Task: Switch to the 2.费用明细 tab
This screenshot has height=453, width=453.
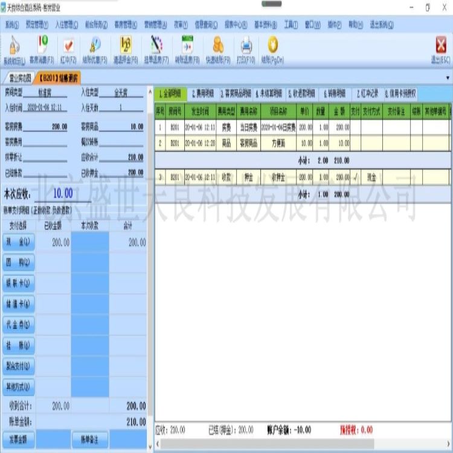Action: click(203, 93)
